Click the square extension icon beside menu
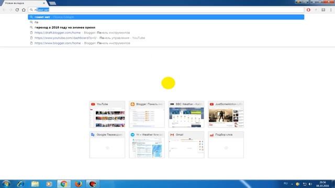 coord(323,10)
